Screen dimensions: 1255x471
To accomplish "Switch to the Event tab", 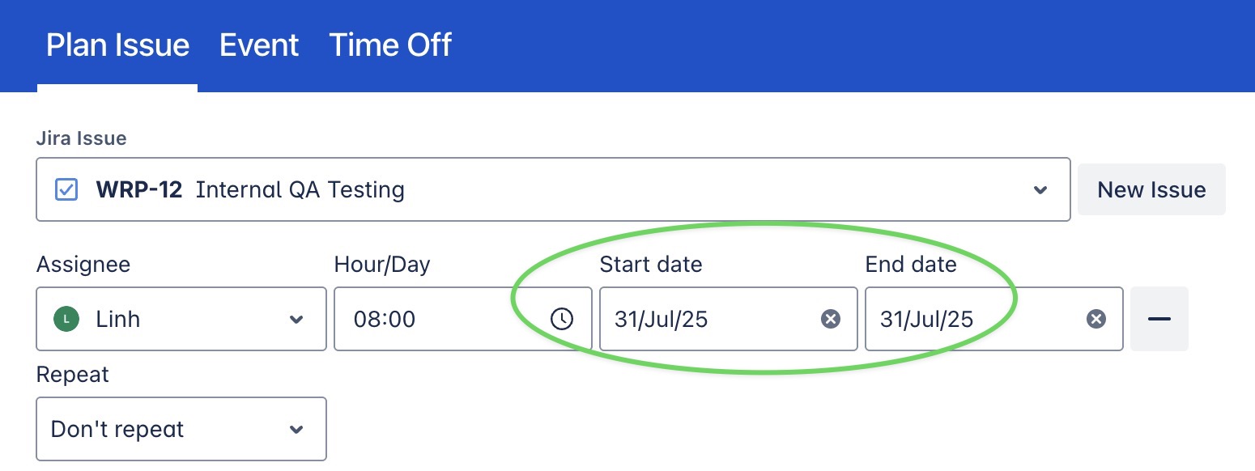I will point(259,45).
